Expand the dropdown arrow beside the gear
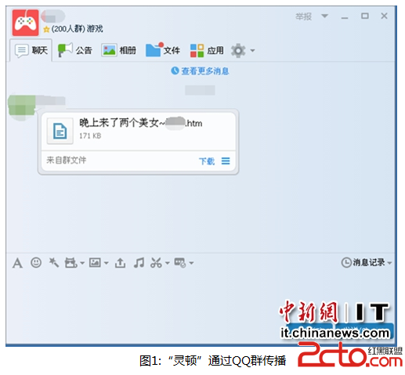 [252, 50]
